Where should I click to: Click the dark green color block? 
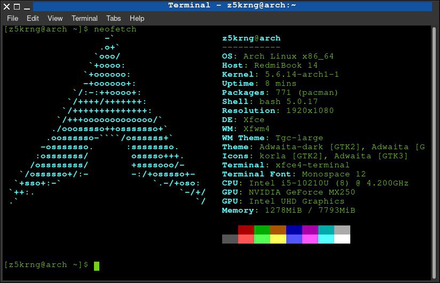click(x=262, y=230)
